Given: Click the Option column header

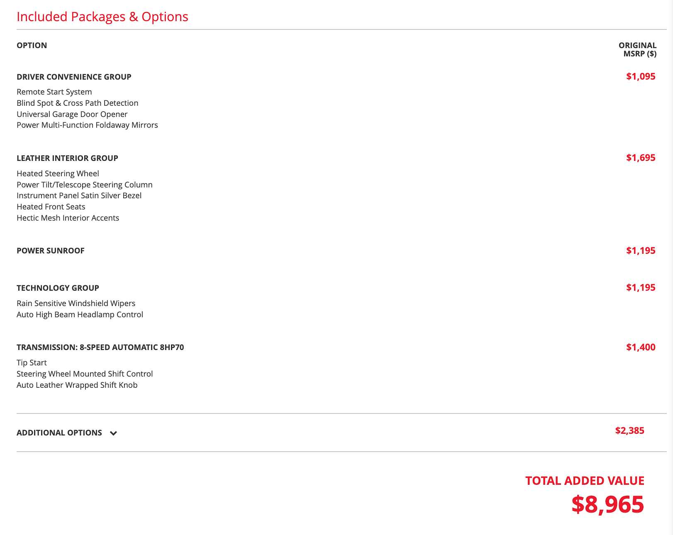Looking at the screenshot, I should 32,46.
